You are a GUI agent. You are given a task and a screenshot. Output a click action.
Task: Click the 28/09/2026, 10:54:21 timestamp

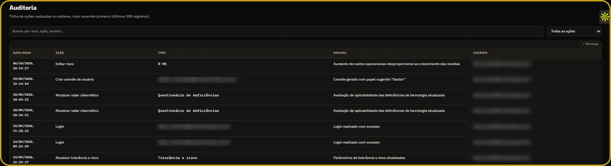pyautogui.click(x=24, y=113)
